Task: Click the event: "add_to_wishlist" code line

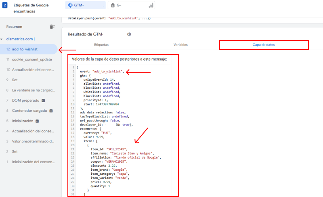Action: [x=102, y=71]
